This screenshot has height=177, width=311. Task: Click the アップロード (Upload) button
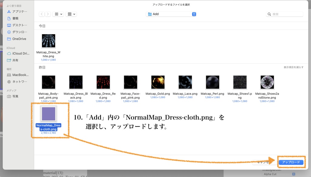pyautogui.click(x=291, y=162)
